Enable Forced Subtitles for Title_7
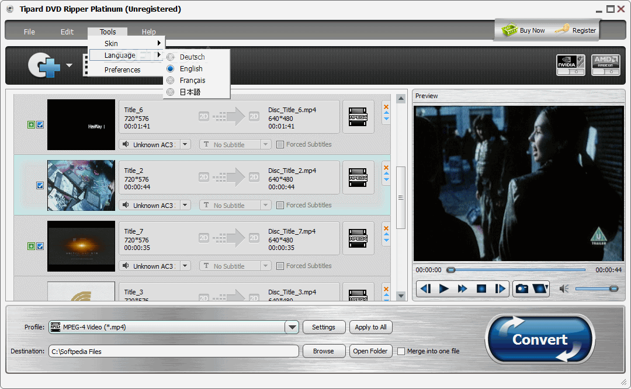631x389 pixels. click(280, 266)
